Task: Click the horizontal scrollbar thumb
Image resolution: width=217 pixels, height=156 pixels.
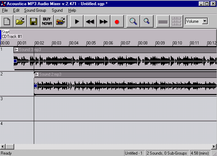Action: pos(10,146)
